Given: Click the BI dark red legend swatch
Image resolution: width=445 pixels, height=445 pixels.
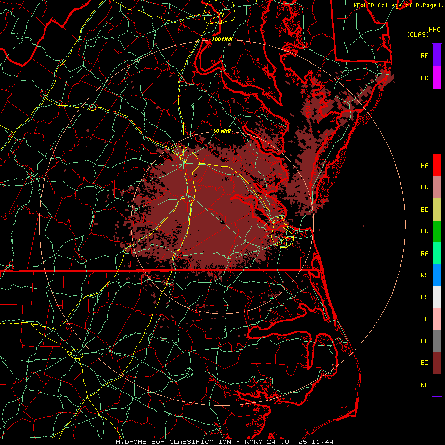Looking at the screenshot, I should (437, 363).
